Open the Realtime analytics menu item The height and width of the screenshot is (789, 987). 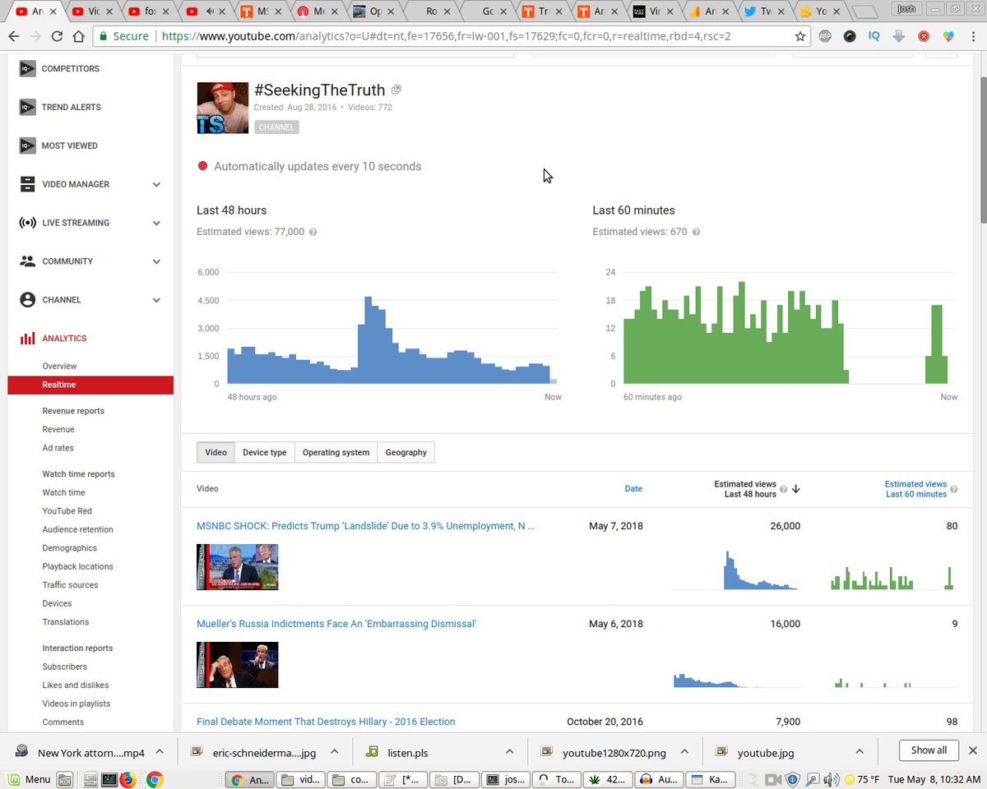tap(90, 385)
